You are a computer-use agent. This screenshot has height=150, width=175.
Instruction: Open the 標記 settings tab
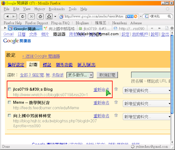click(x=47, y=65)
